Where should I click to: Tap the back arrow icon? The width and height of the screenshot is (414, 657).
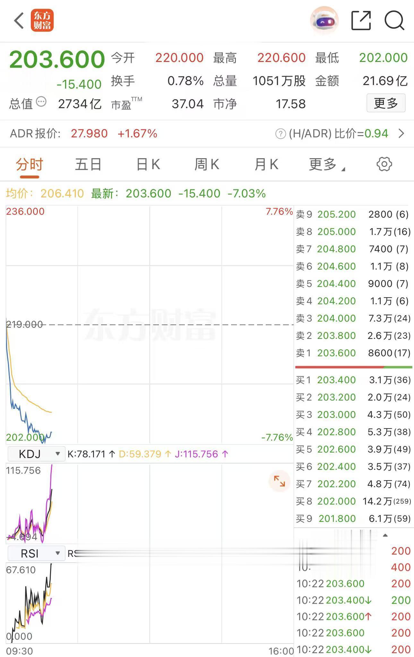(19, 21)
